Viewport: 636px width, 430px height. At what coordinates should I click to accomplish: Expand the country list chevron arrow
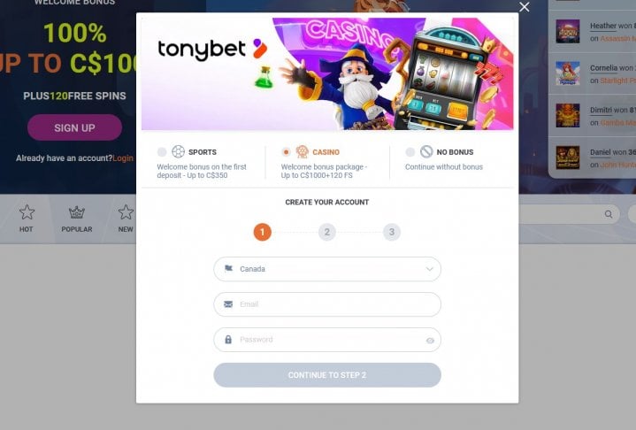pos(429,269)
